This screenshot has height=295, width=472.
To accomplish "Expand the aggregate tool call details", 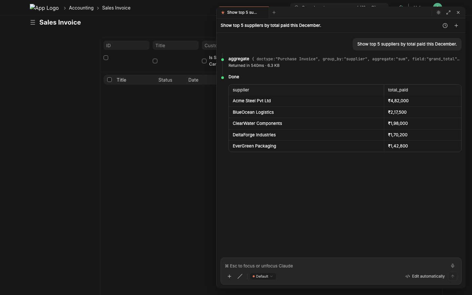I will pyautogui.click(x=344, y=59).
